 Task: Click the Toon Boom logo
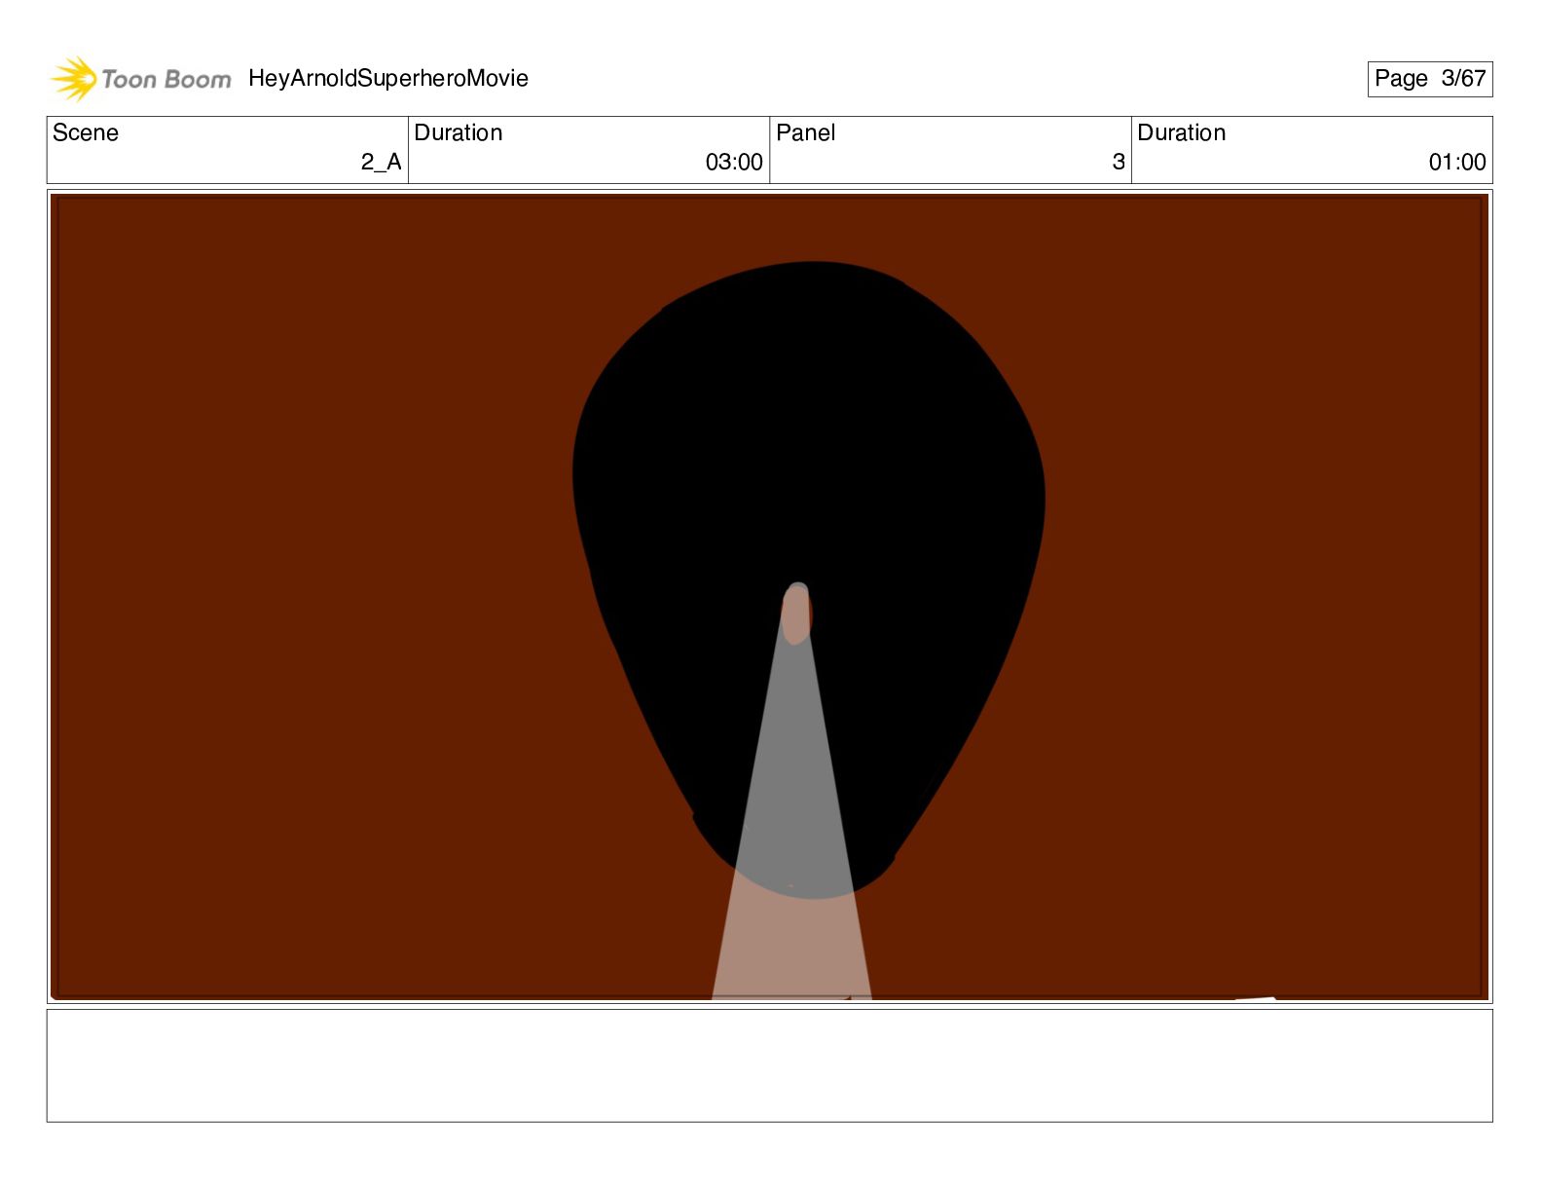[x=141, y=79]
